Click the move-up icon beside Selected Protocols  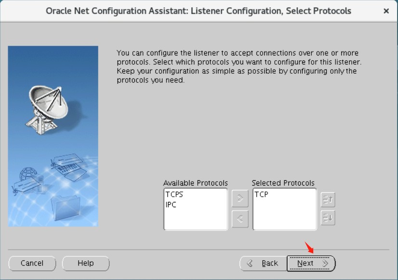tap(328, 200)
